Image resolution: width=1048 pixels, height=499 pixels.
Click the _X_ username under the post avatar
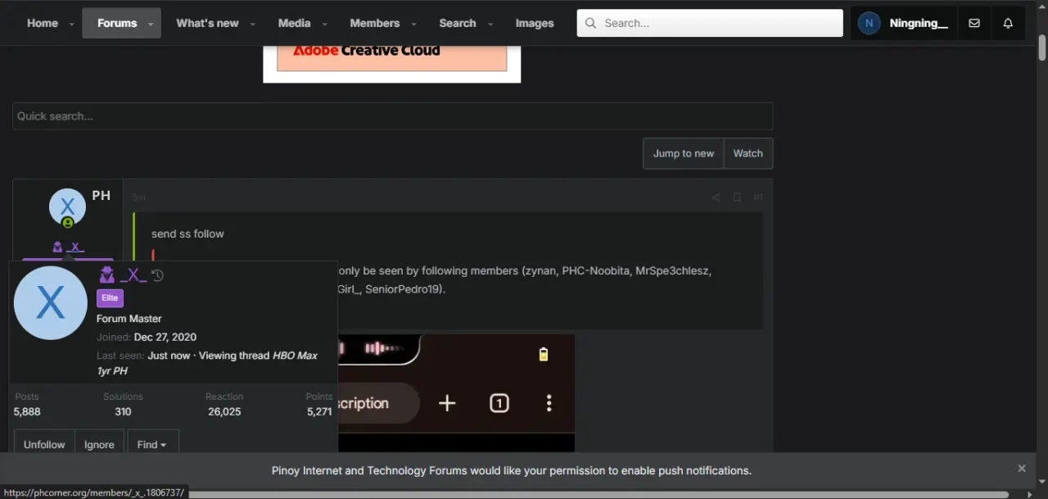(x=75, y=247)
